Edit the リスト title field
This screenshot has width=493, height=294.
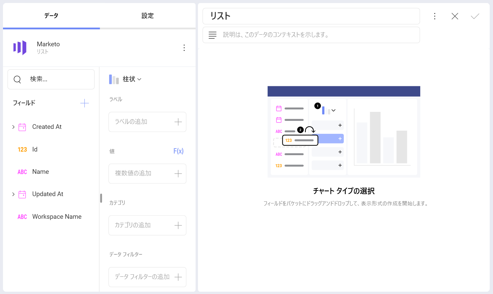[311, 16]
